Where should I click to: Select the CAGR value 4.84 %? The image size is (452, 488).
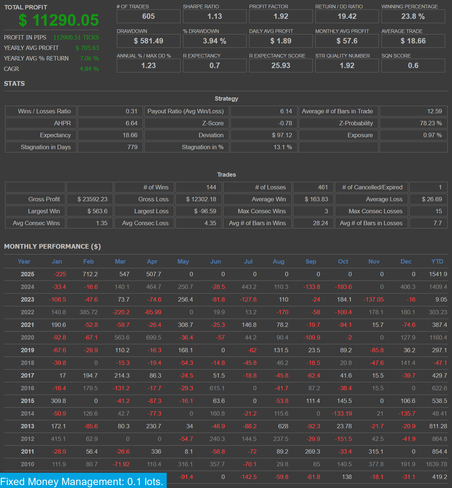point(89,69)
